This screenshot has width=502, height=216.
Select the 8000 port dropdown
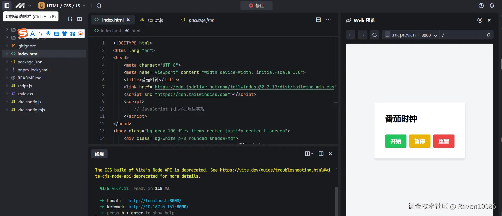pos(429,35)
